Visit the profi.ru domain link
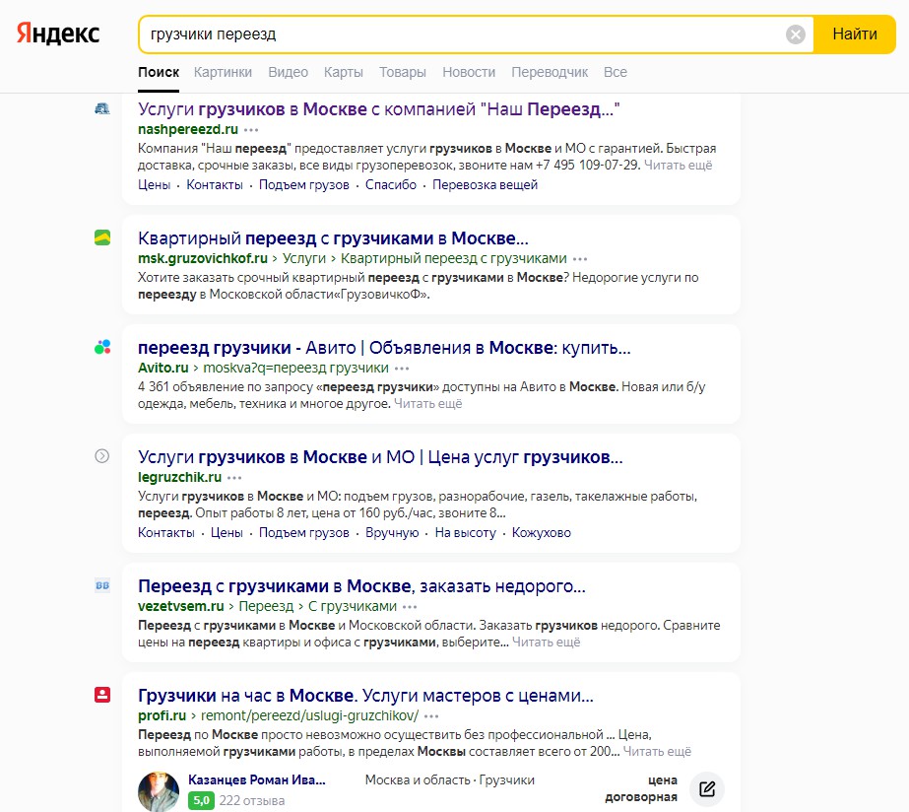Screen dimensions: 909x812 (162, 715)
